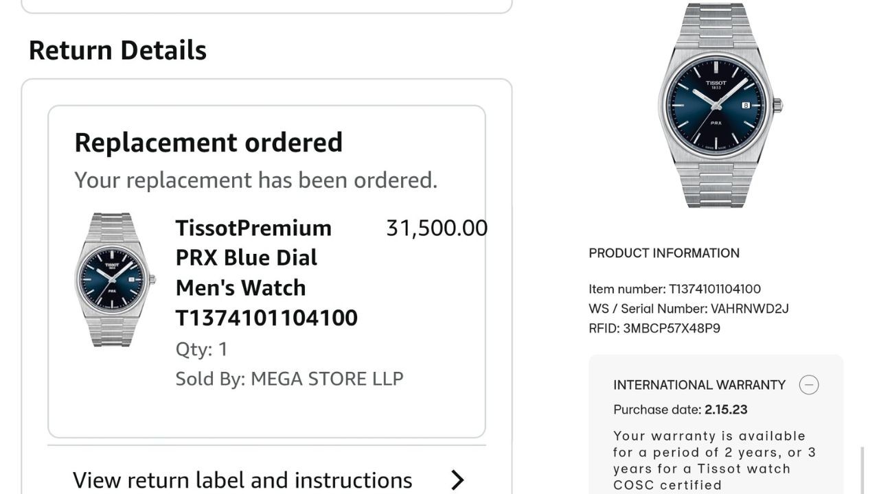Click the Qty: 1 label
This screenshot has width=879, height=494.
pos(201,349)
